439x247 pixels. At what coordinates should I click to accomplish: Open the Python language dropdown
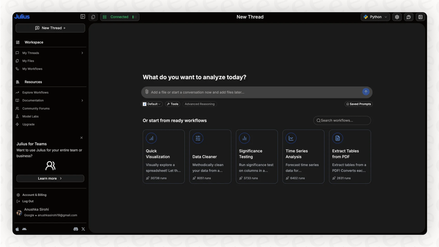tap(375, 17)
